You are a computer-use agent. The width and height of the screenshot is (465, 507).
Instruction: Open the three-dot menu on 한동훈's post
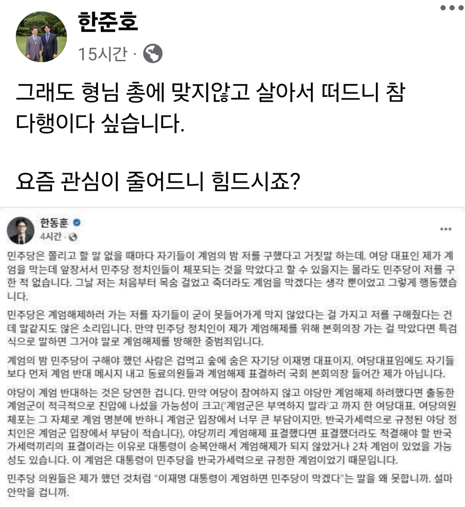pyautogui.click(x=446, y=229)
